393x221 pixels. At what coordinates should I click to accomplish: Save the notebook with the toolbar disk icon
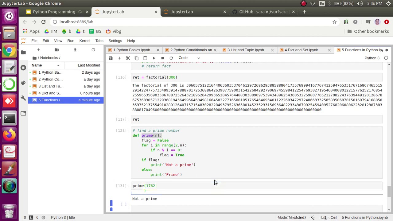pos(111,58)
